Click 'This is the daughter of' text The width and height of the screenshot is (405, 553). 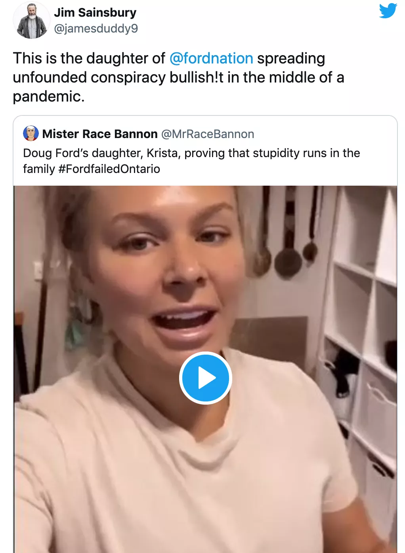tap(89, 58)
